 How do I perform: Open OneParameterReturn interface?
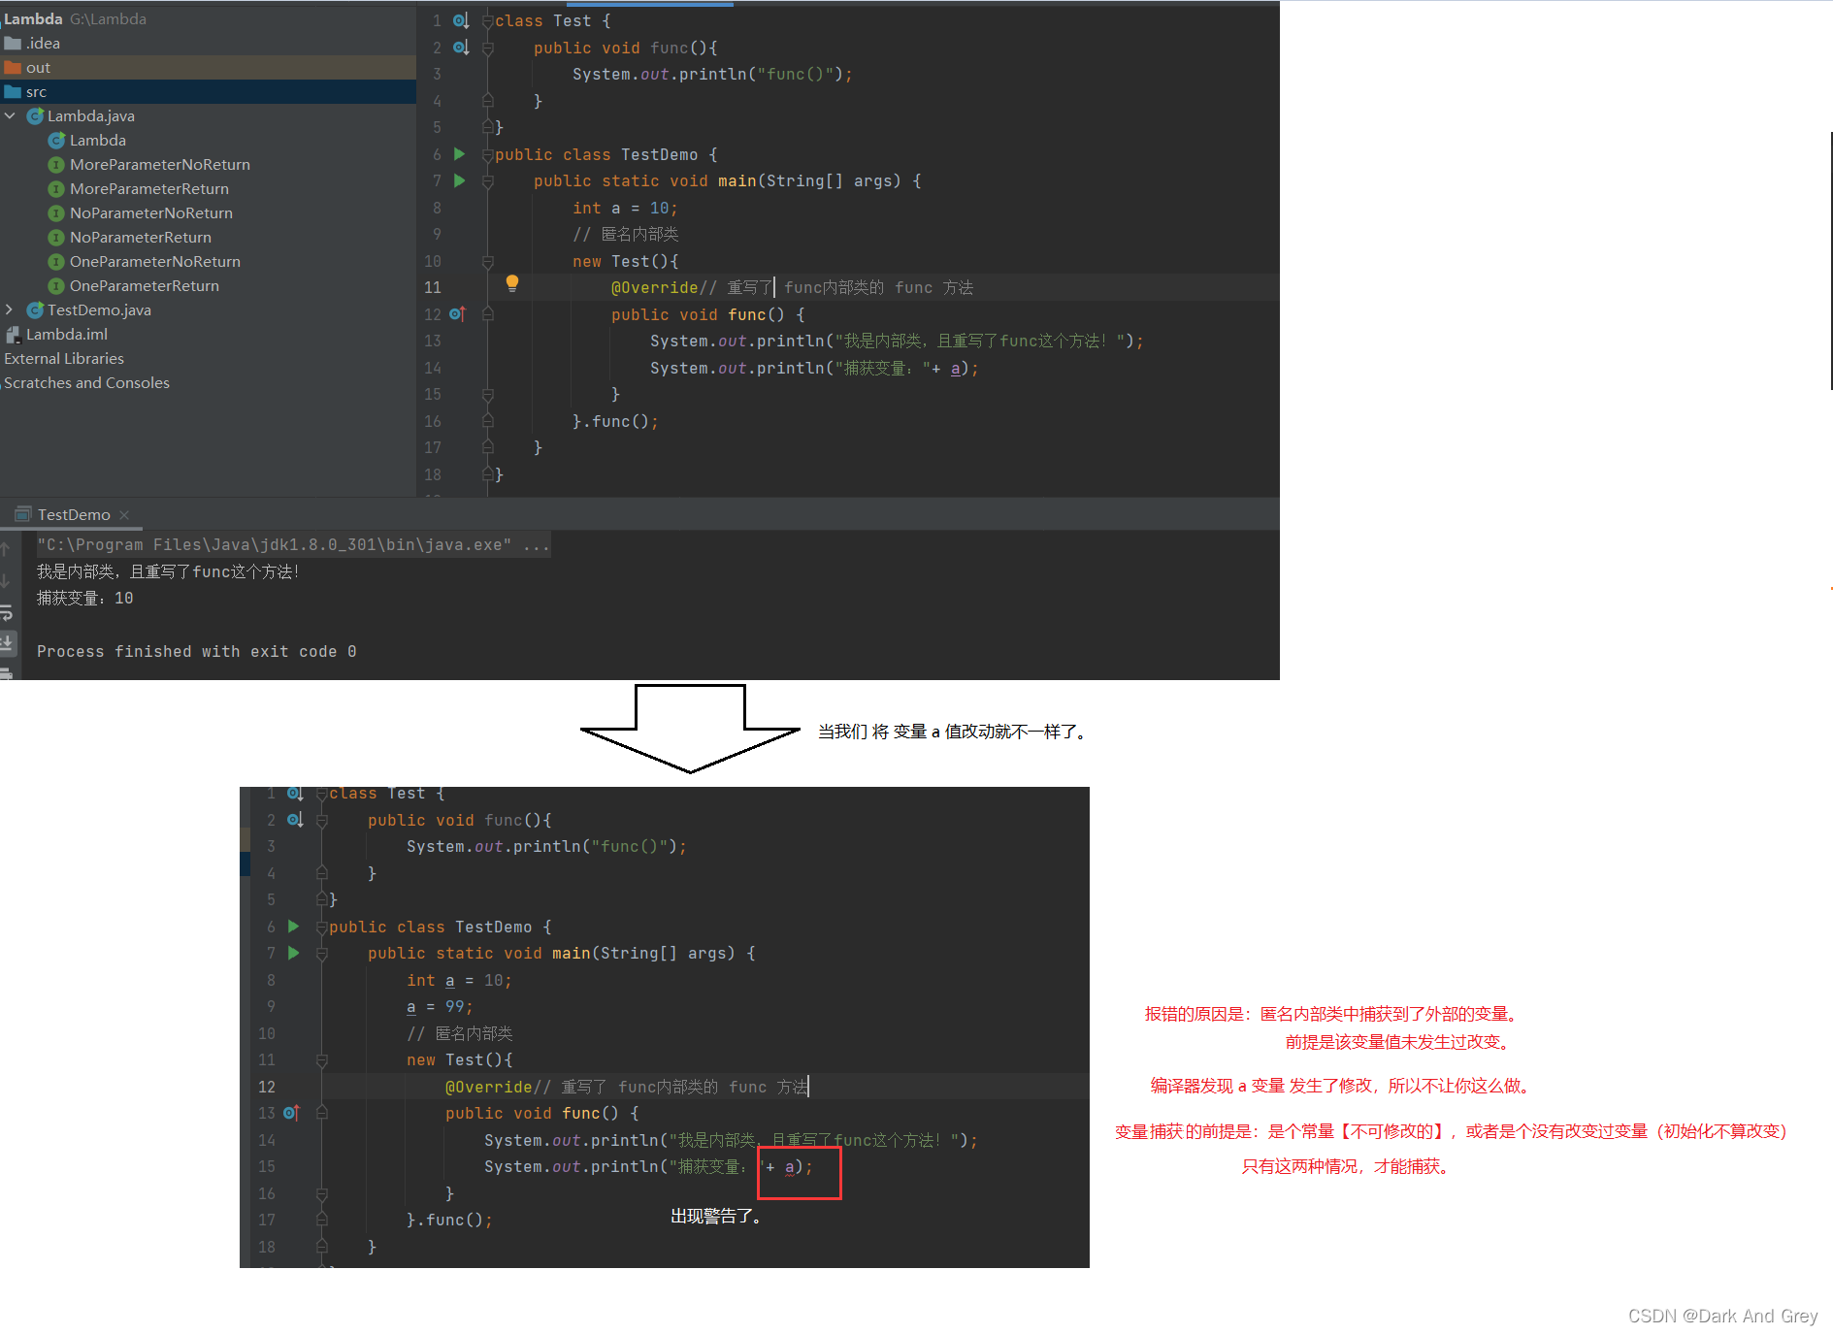tap(134, 285)
